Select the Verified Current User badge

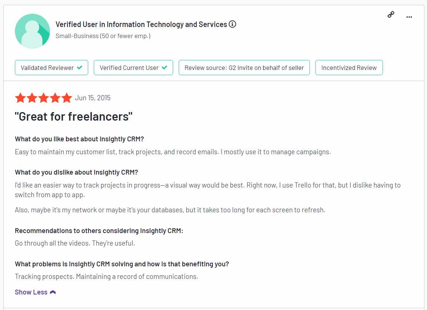tap(133, 67)
